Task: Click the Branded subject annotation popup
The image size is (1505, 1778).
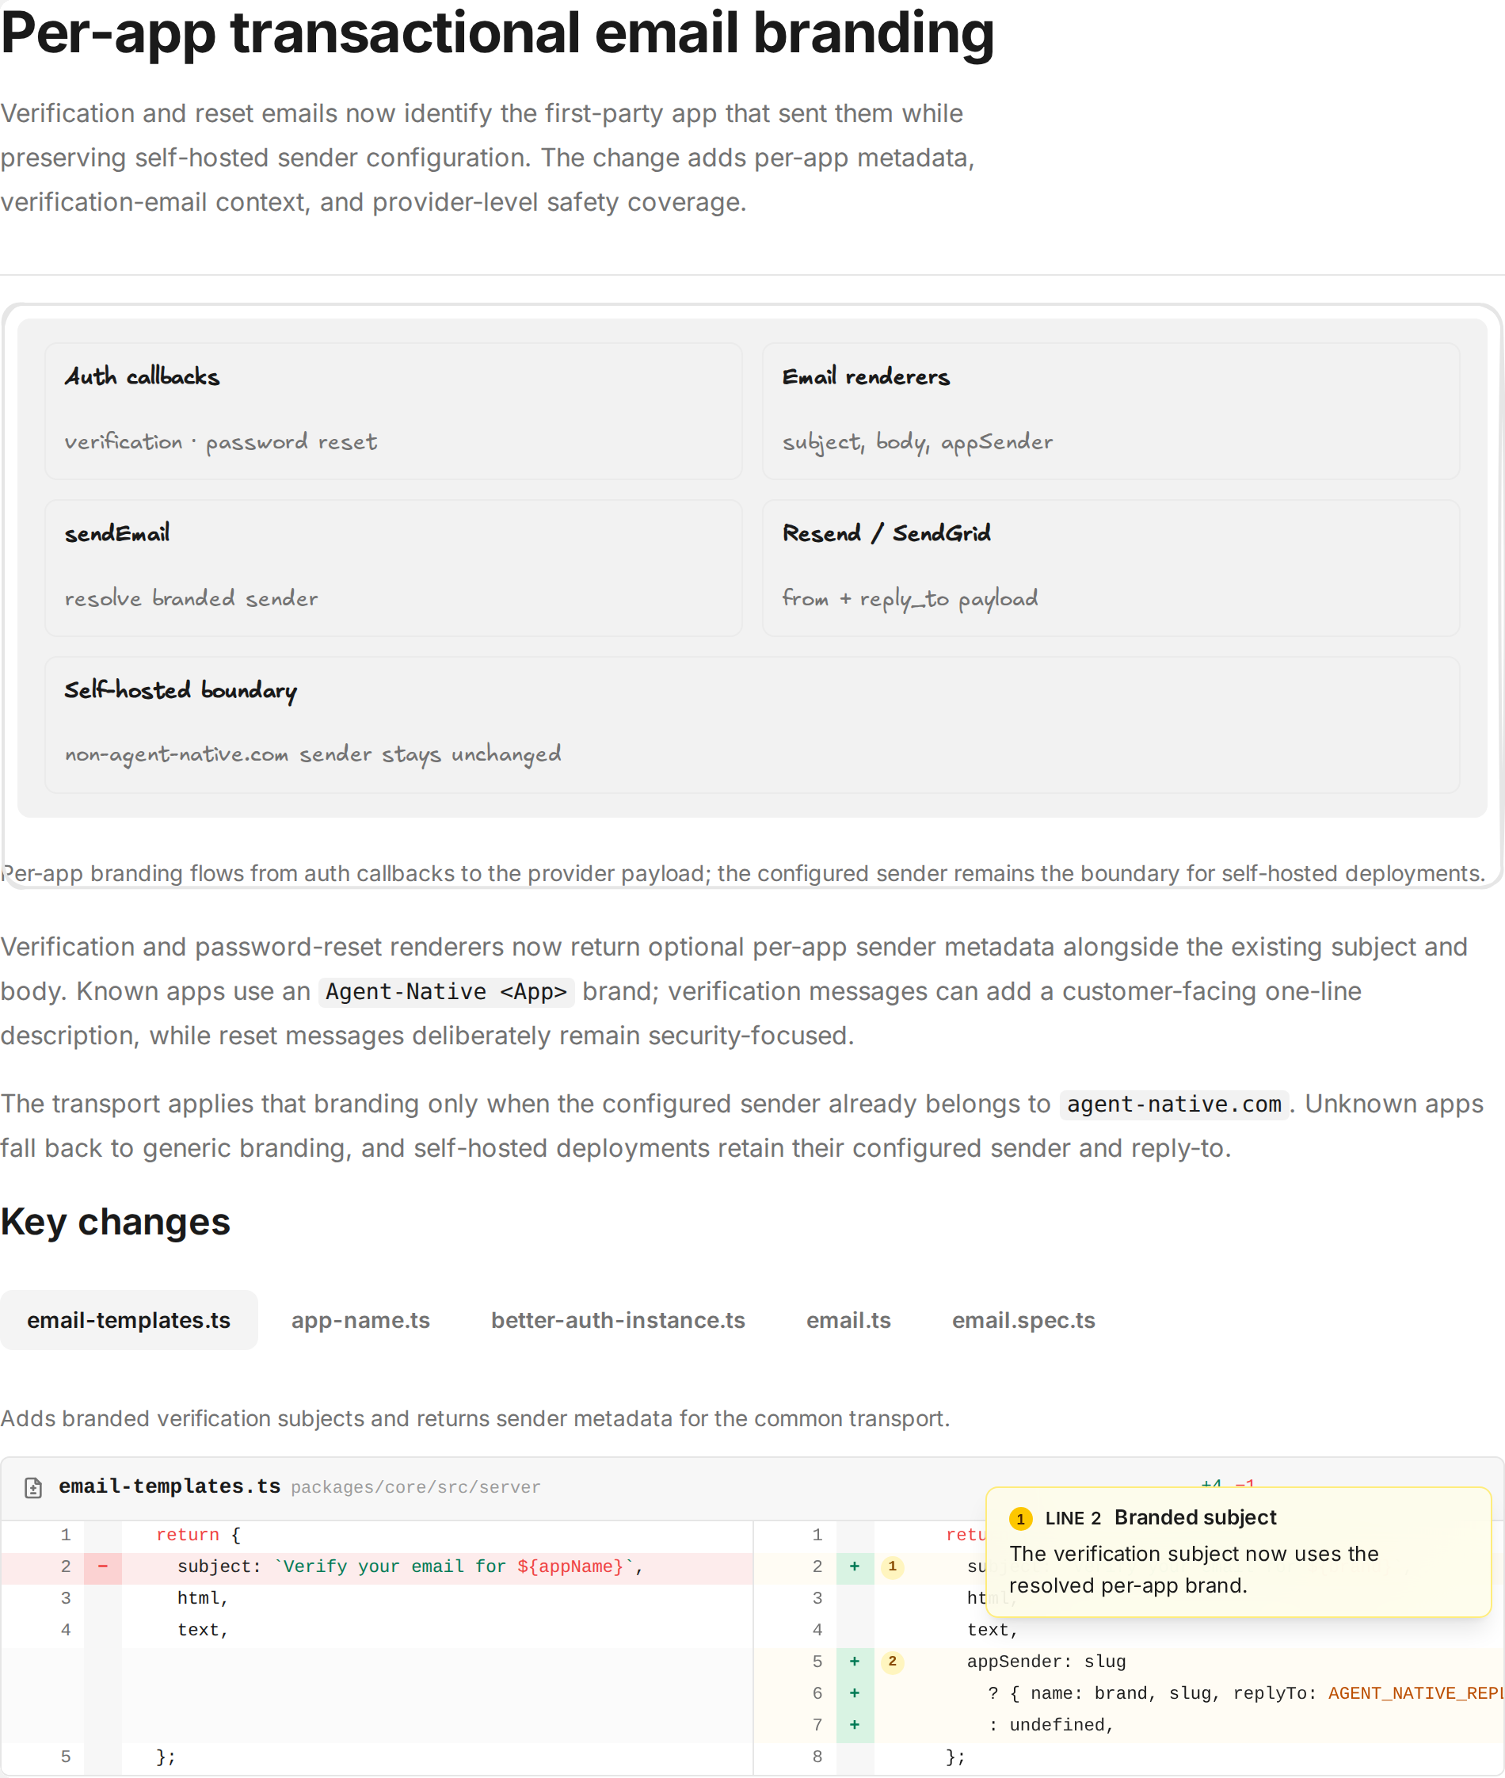Action: tap(1238, 1552)
